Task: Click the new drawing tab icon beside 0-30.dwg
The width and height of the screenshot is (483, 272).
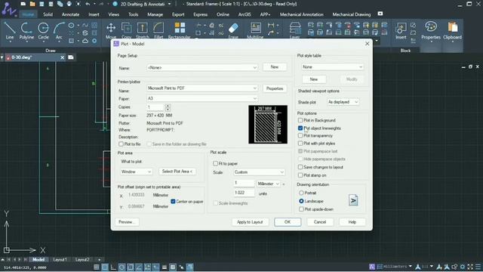Action: pyautogui.click(x=70, y=57)
